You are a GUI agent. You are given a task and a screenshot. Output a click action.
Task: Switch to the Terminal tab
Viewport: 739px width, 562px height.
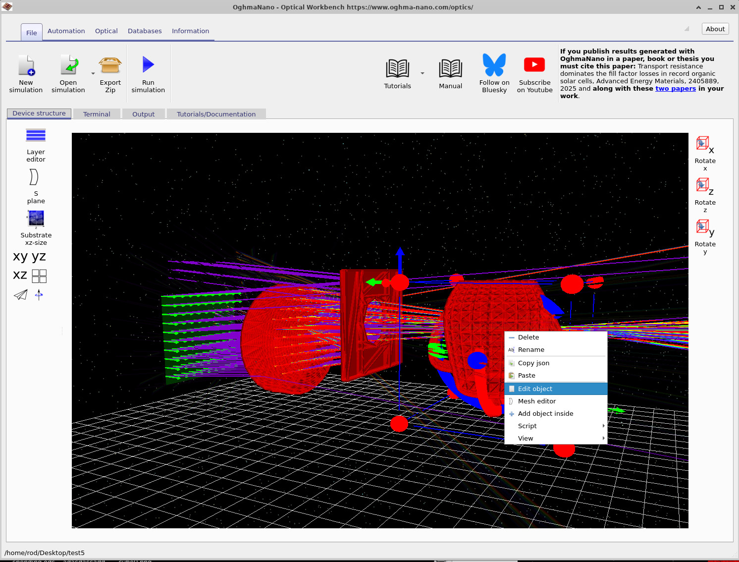coord(97,113)
